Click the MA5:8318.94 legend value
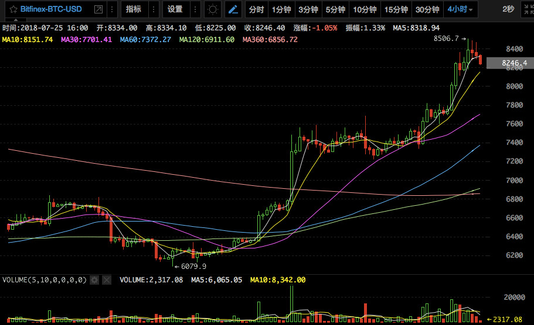 416,28
